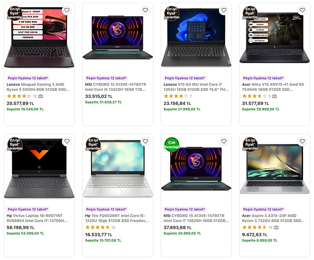314x260 pixels.
Task: Click the silver Hp 15s laptop image
Action: [x=118, y=169]
